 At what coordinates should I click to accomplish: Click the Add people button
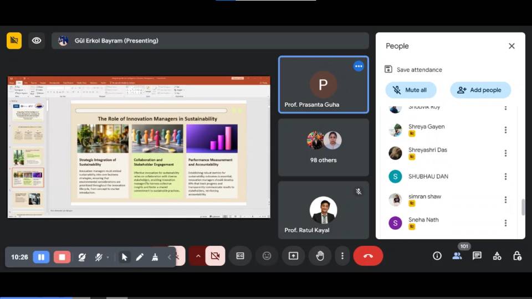tap(480, 90)
